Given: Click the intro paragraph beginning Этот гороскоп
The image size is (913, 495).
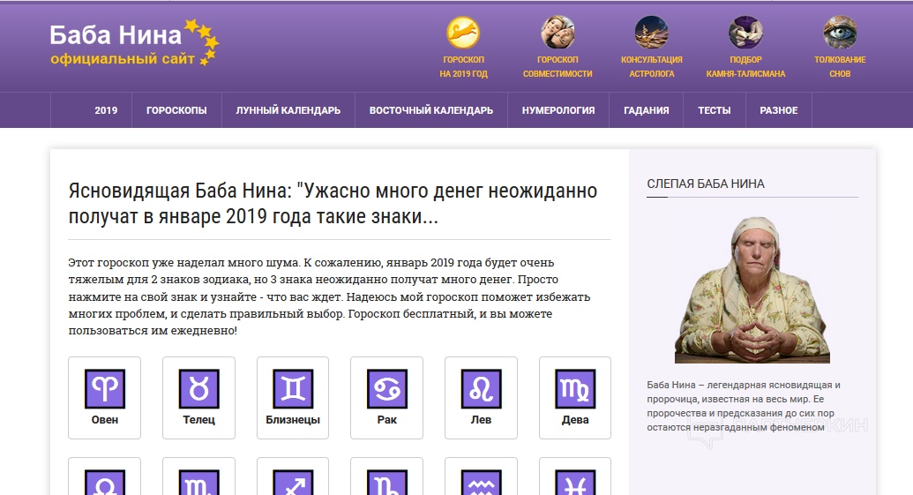Looking at the screenshot, I should click(330, 296).
